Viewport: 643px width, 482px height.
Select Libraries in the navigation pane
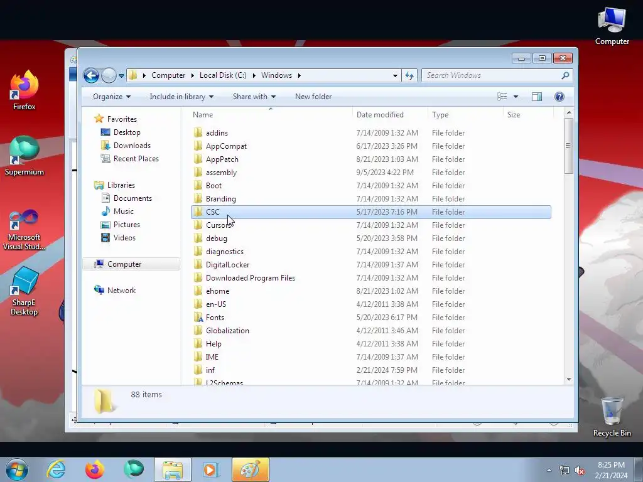click(121, 185)
